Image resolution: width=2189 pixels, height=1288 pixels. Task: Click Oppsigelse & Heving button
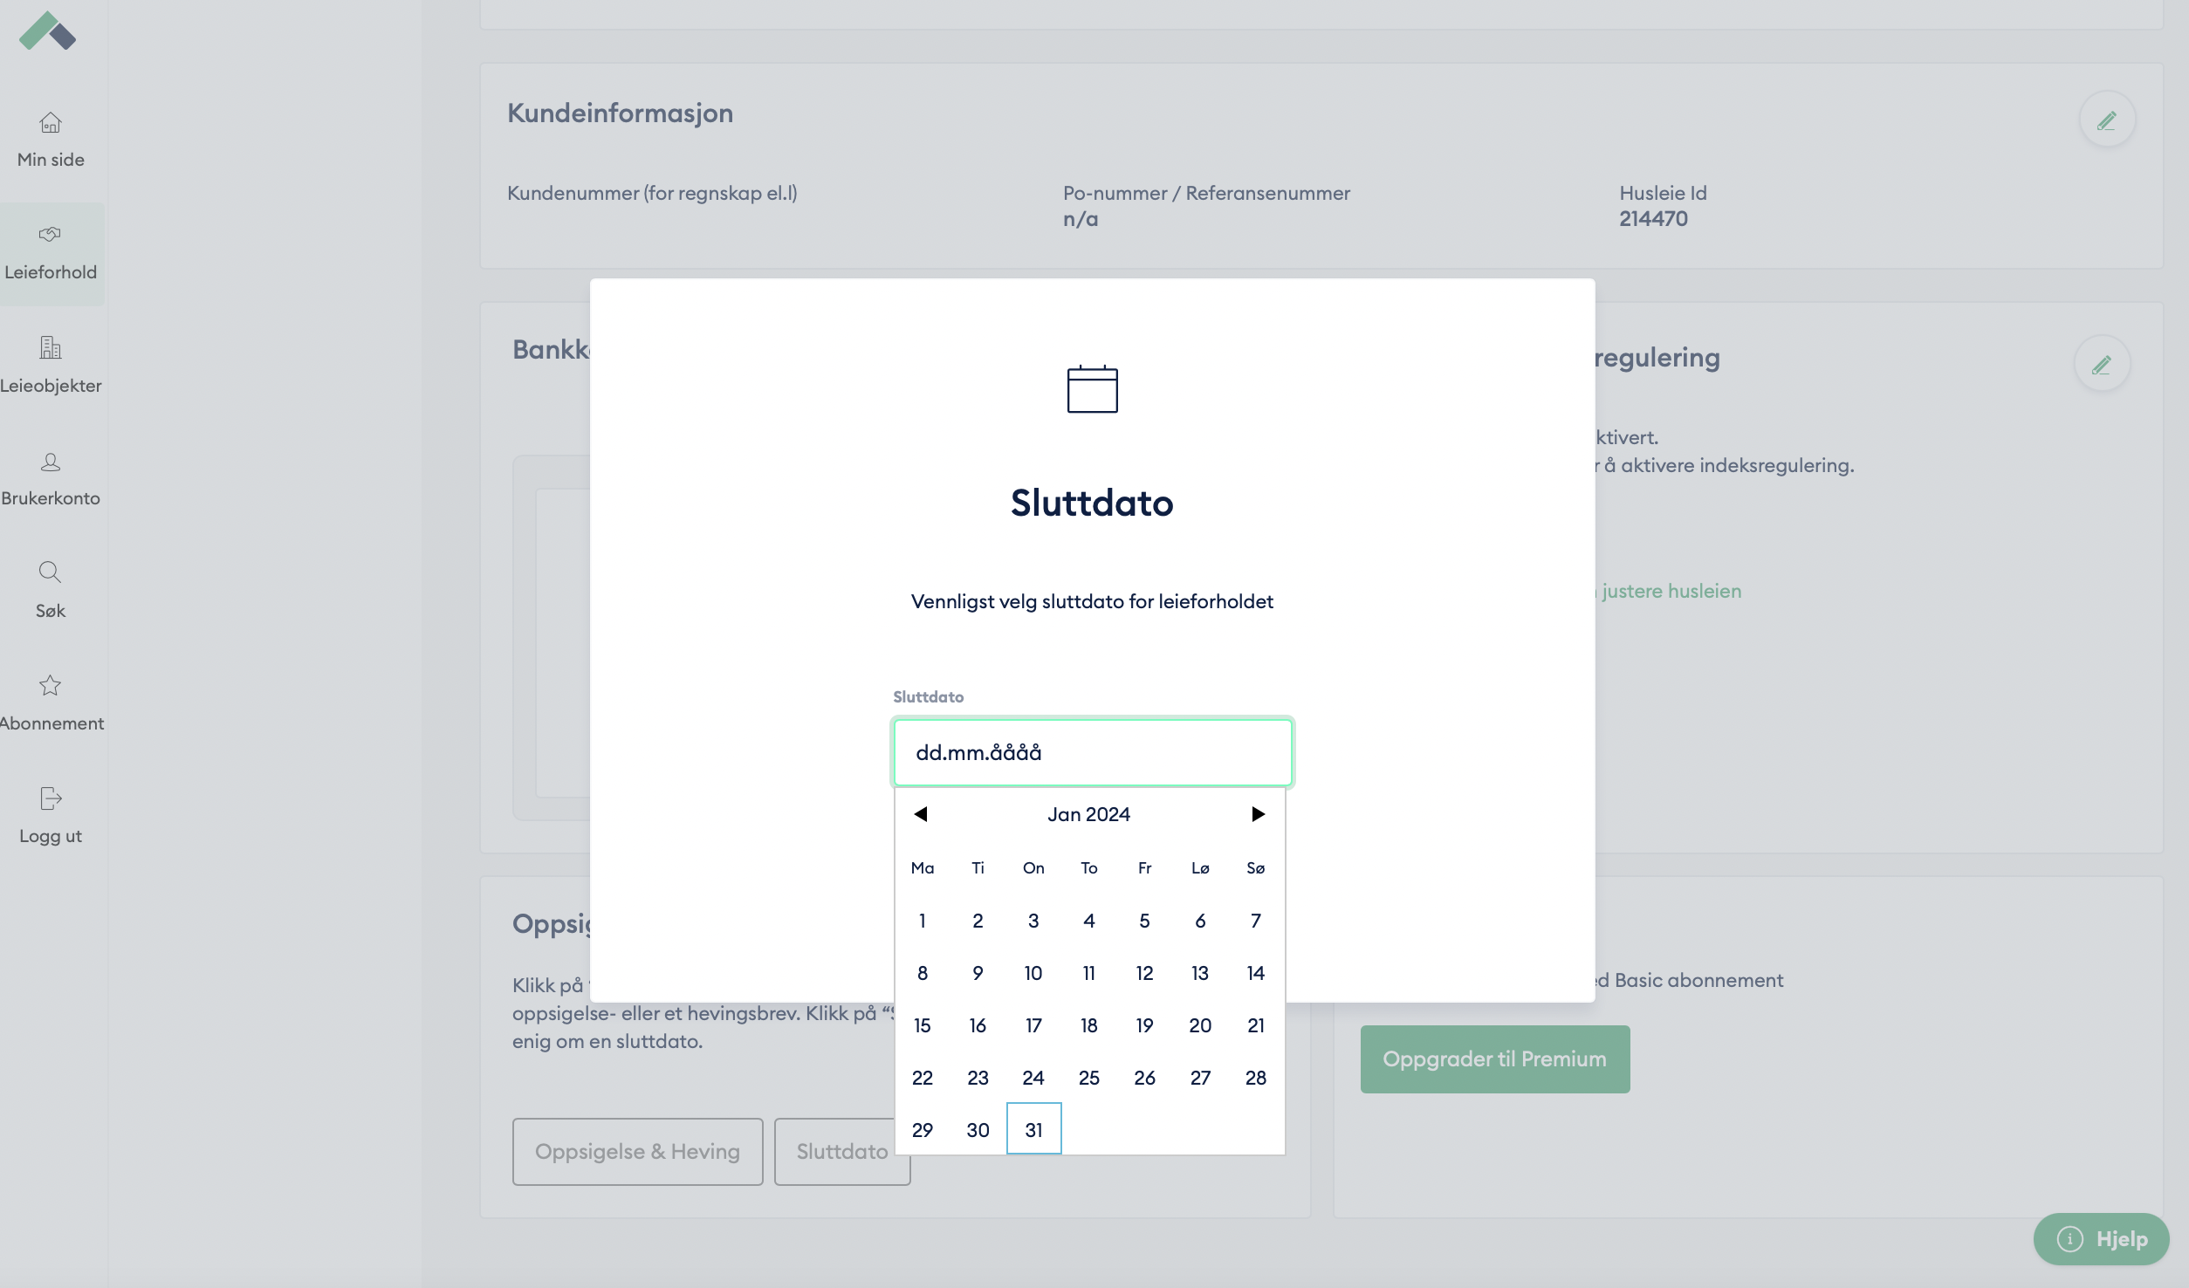click(637, 1151)
